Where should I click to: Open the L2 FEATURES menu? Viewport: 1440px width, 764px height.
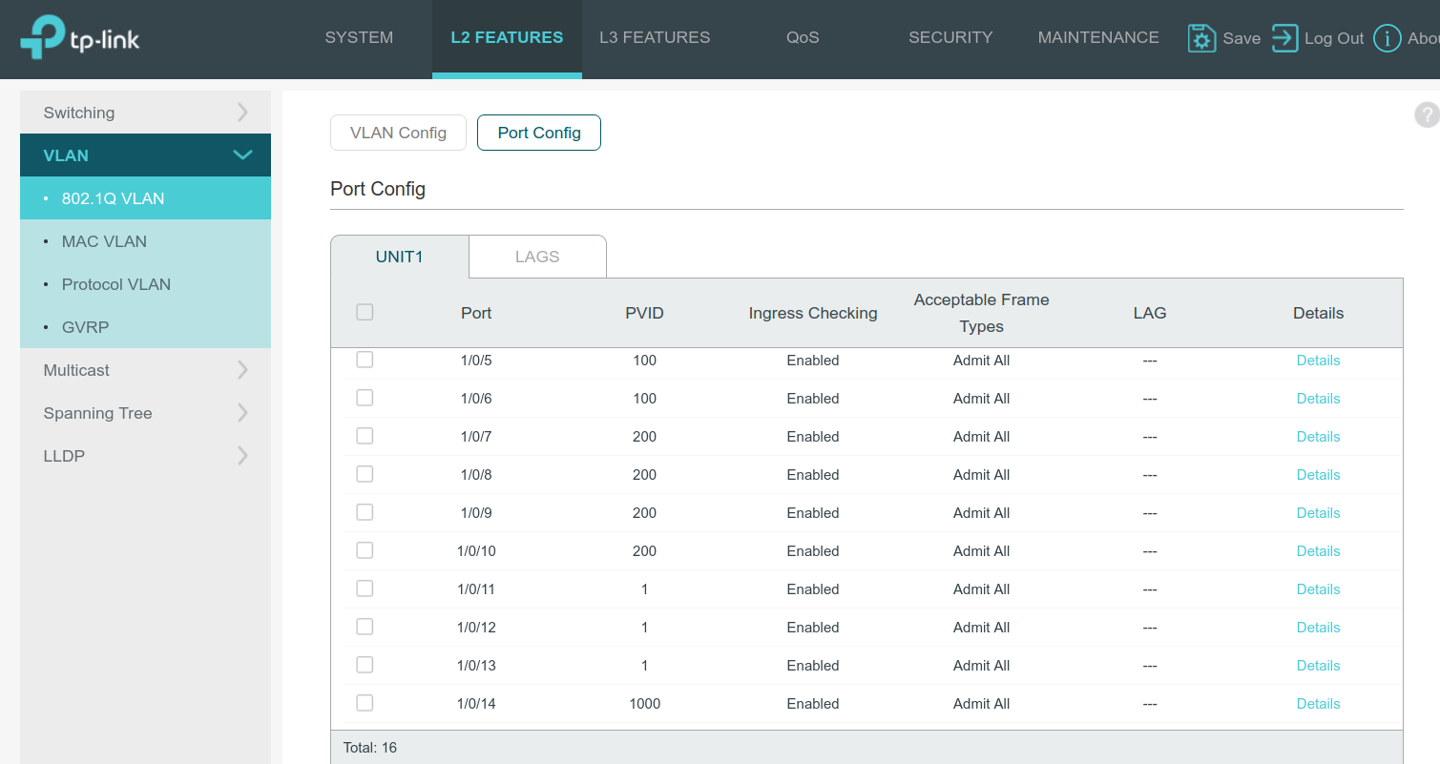click(x=507, y=38)
